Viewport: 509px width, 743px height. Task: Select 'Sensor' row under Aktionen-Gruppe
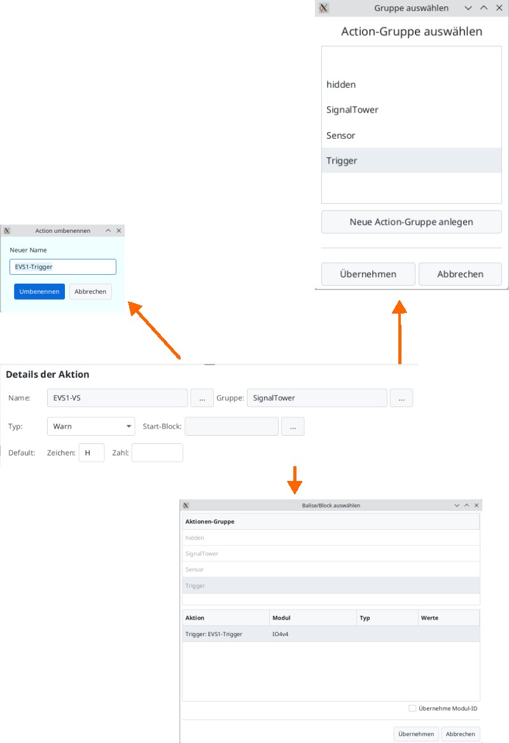331,569
